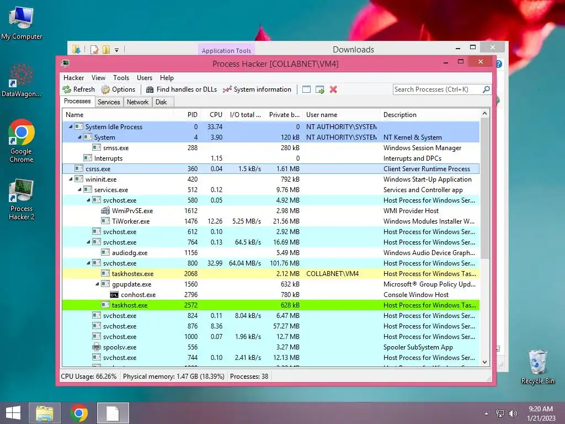Sort by the User name column header
Image resolution: width=565 pixels, height=424 pixels.
click(x=341, y=115)
